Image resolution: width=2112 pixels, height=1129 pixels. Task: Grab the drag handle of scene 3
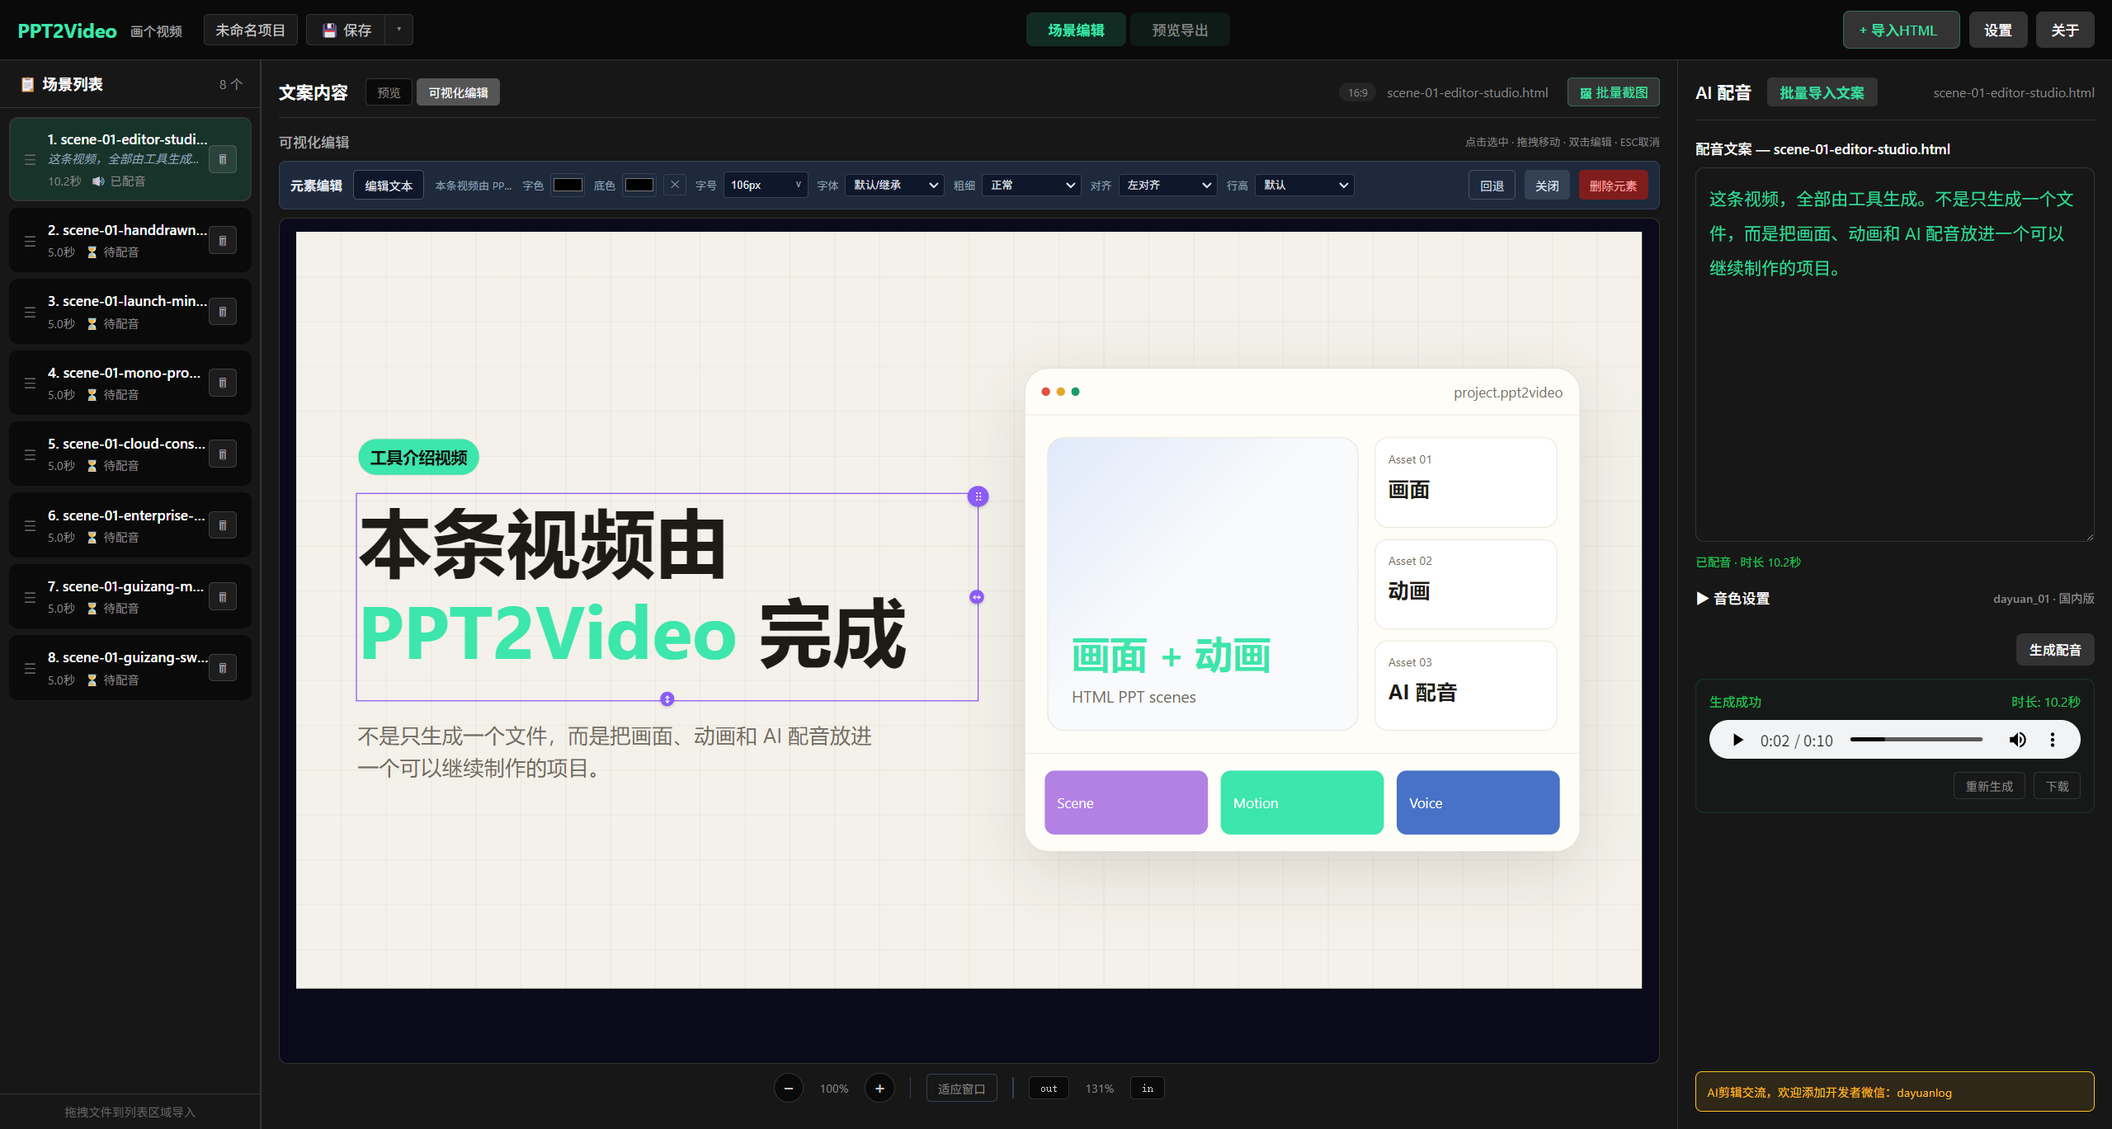(x=30, y=312)
